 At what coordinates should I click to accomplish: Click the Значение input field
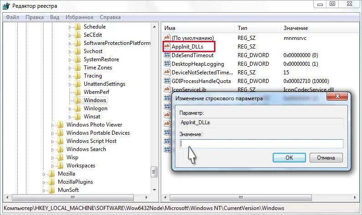point(261,144)
